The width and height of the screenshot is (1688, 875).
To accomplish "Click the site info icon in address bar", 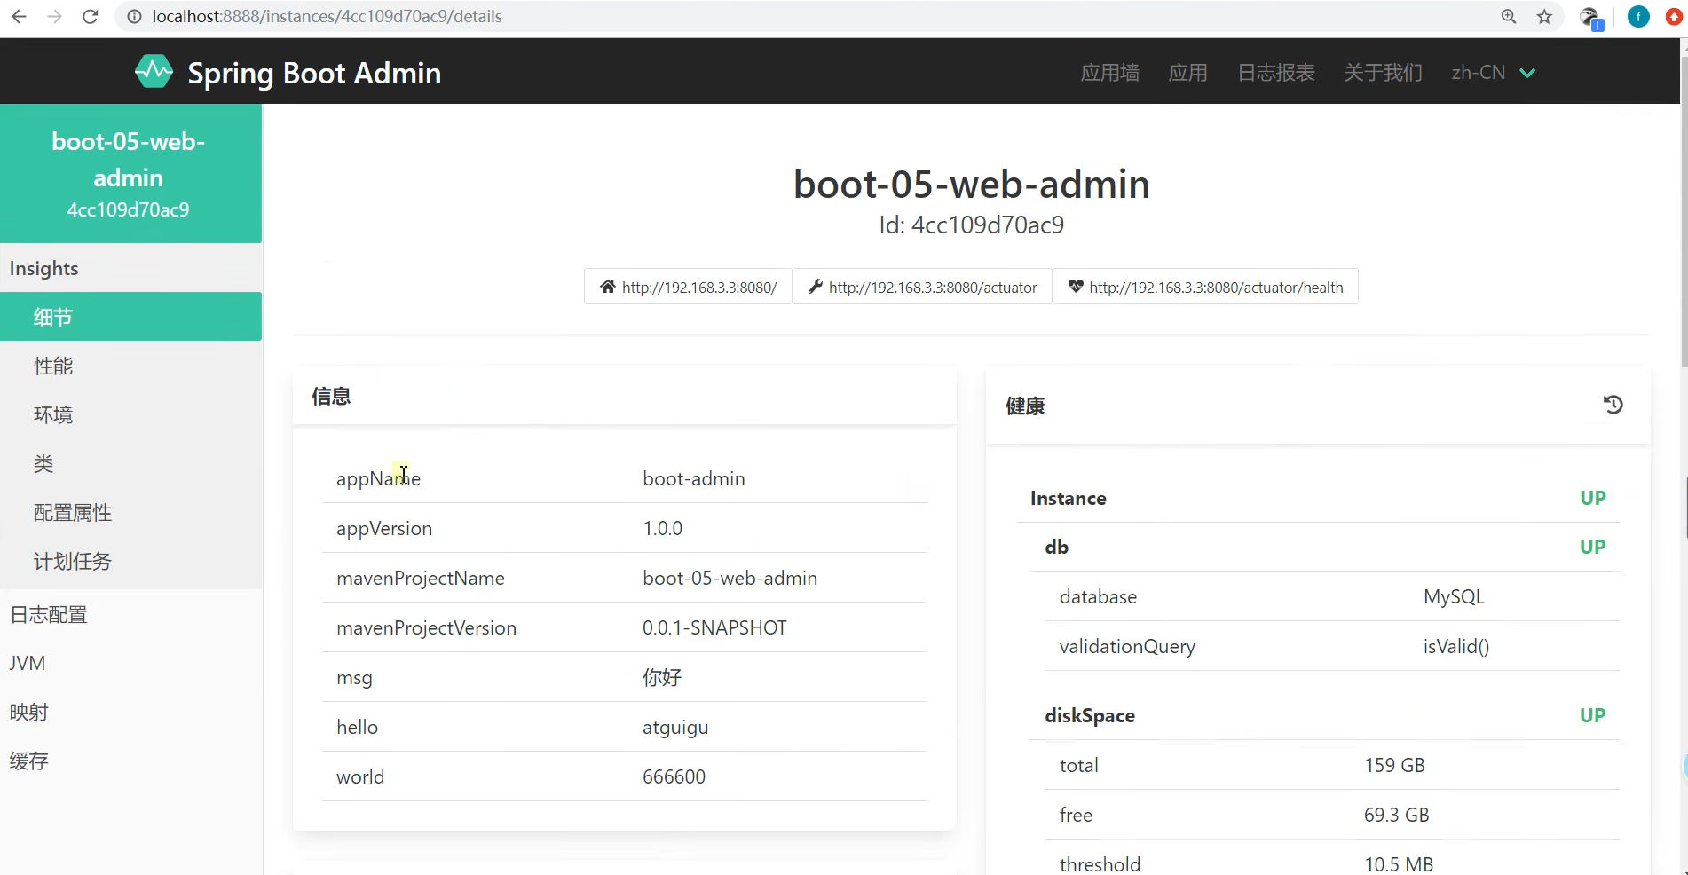I will 134,16.
